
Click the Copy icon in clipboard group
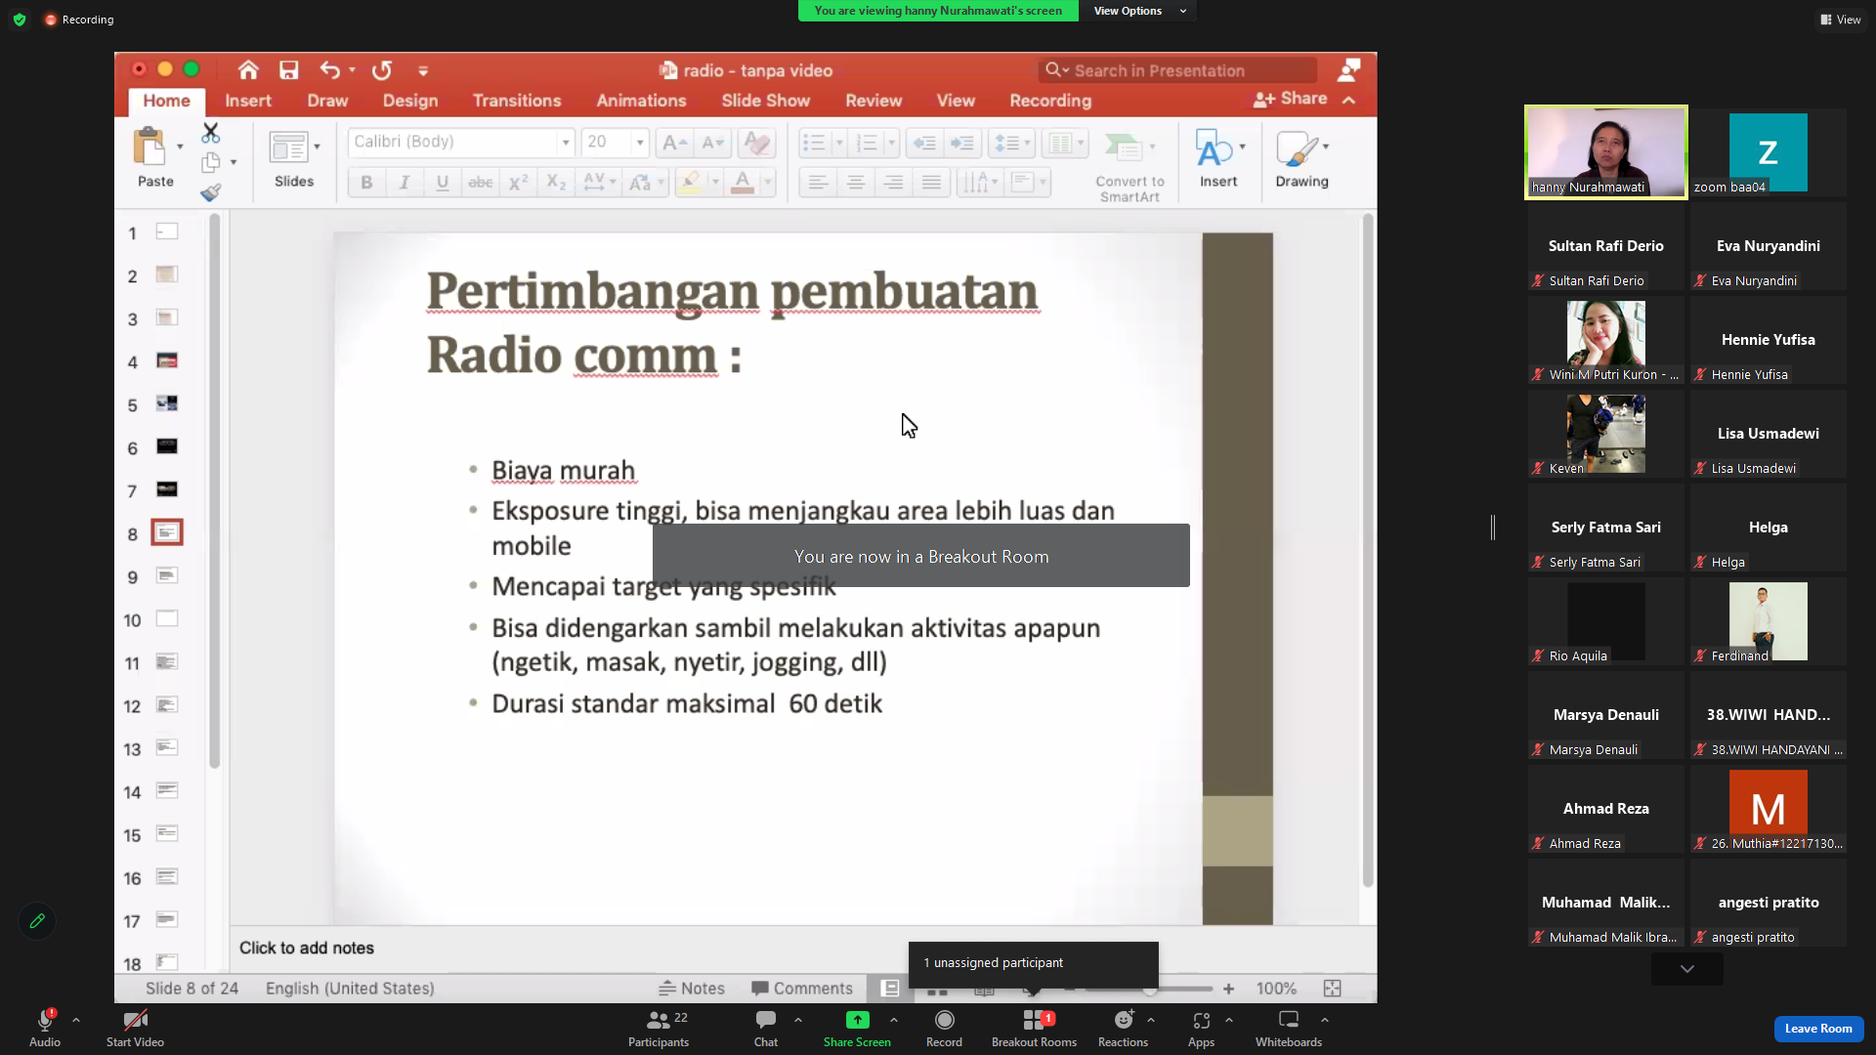coord(211,163)
